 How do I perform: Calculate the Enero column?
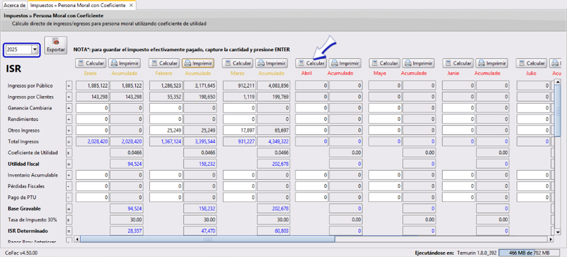(90, 63)
